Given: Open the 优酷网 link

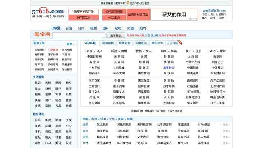Looking at the screenshot, I should [169, 62].
